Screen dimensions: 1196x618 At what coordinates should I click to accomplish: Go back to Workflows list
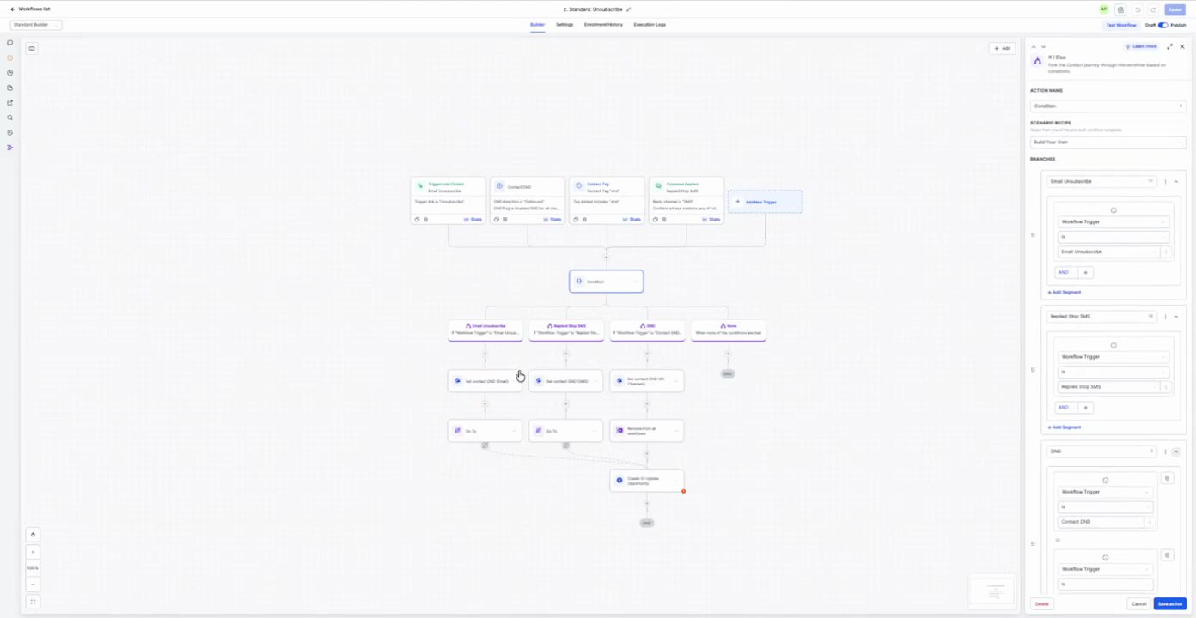click(x=29, y=9)
